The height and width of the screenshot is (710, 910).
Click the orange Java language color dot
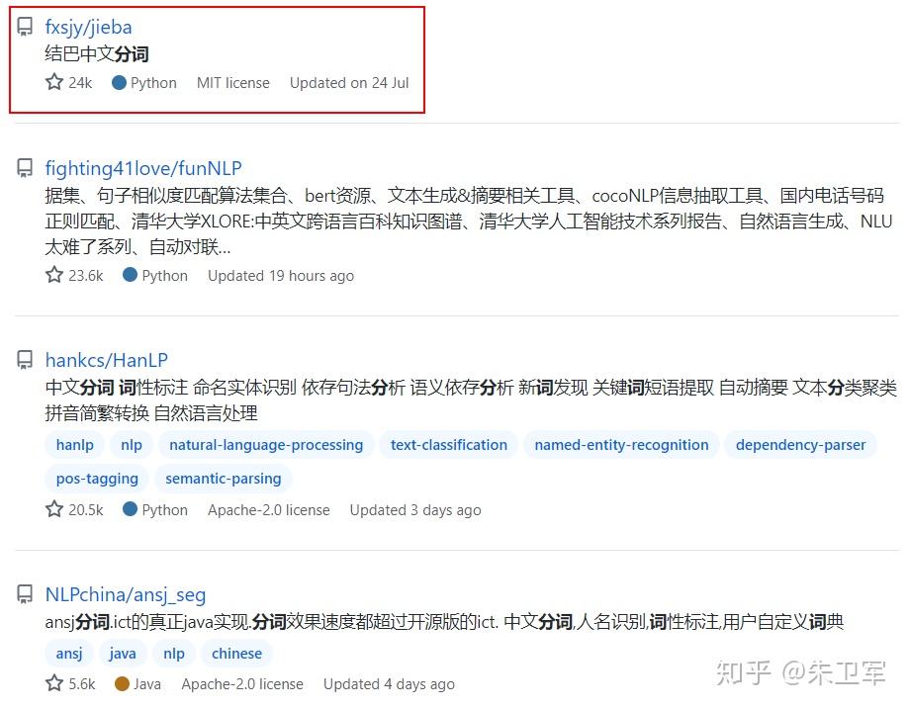coord(122,684)
